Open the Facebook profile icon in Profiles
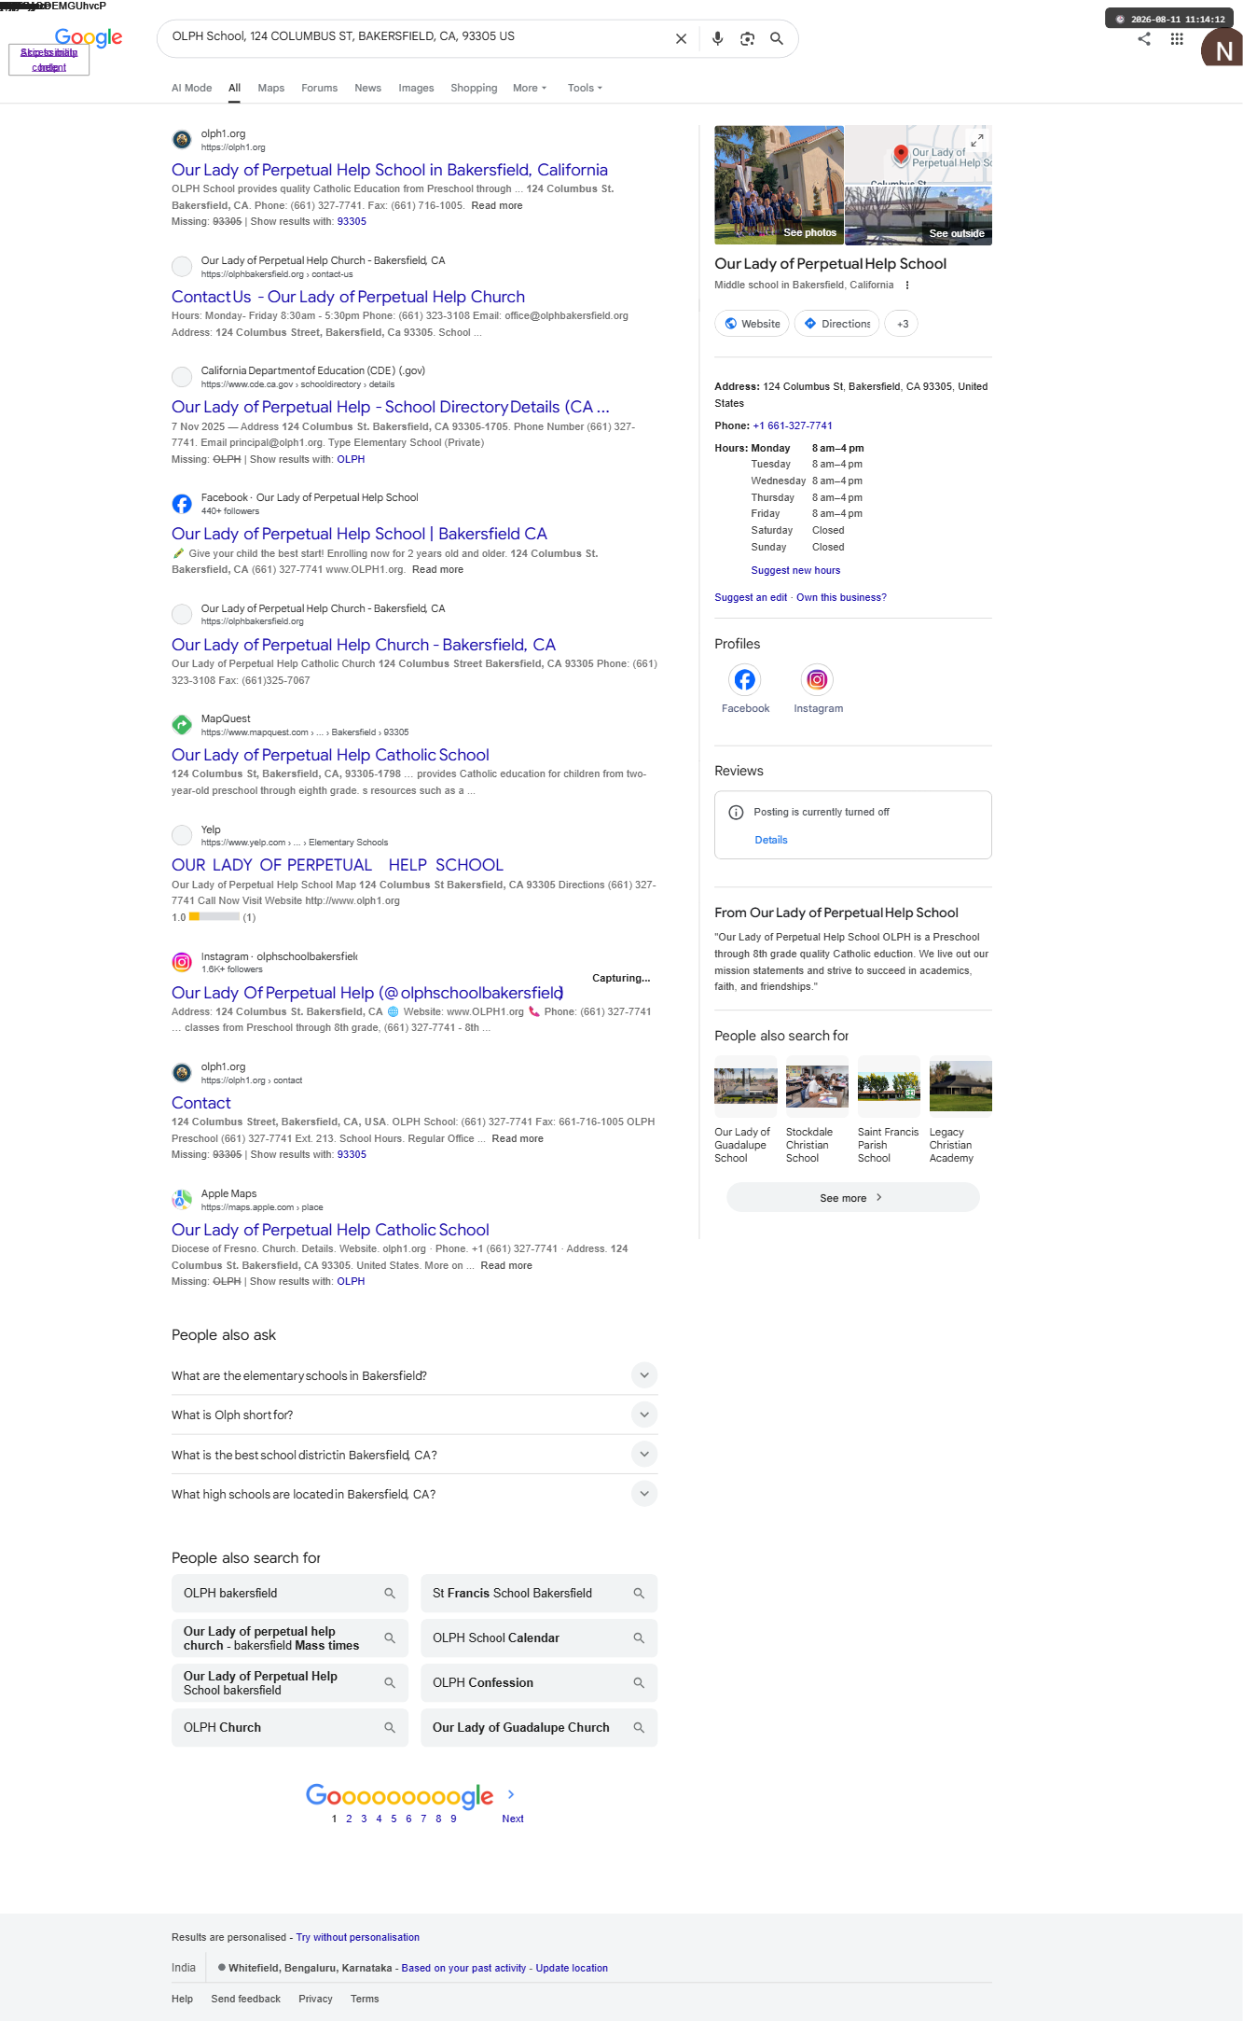This screenshot has width=1257, height=2021. click(x=745, y=679)
